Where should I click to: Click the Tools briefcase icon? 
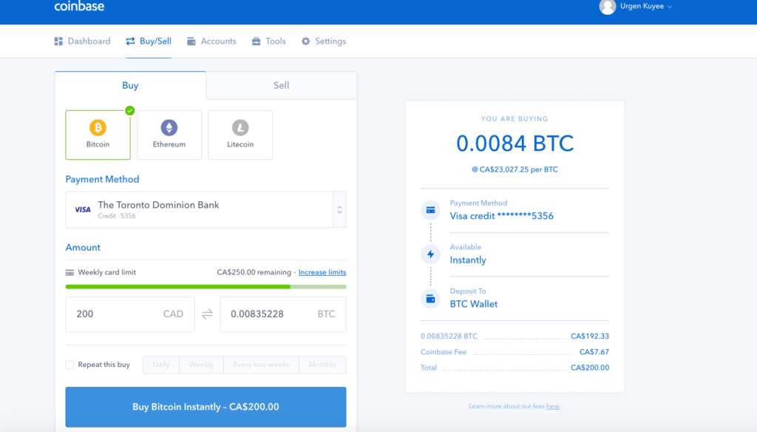pyautogui.click(x=256, y=41)
